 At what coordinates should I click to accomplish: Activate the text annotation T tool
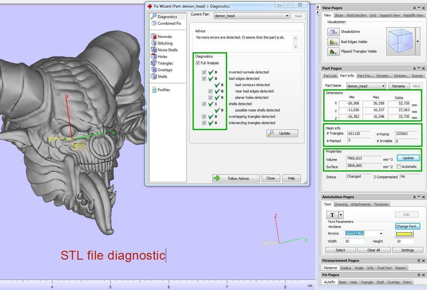332,215
